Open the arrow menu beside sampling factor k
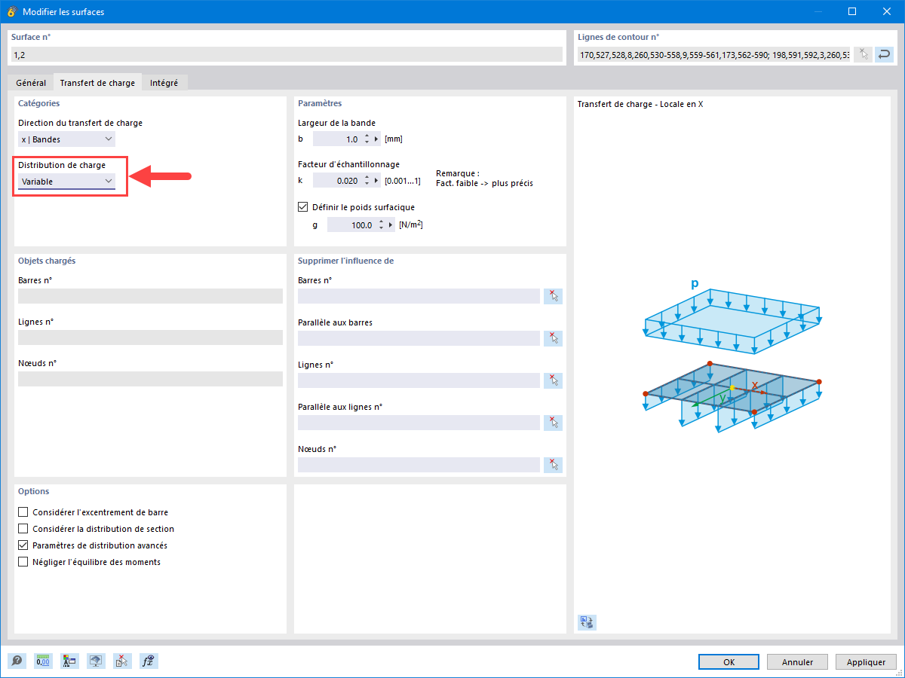This screenshot has height=678, width=905. coord(376,180)
